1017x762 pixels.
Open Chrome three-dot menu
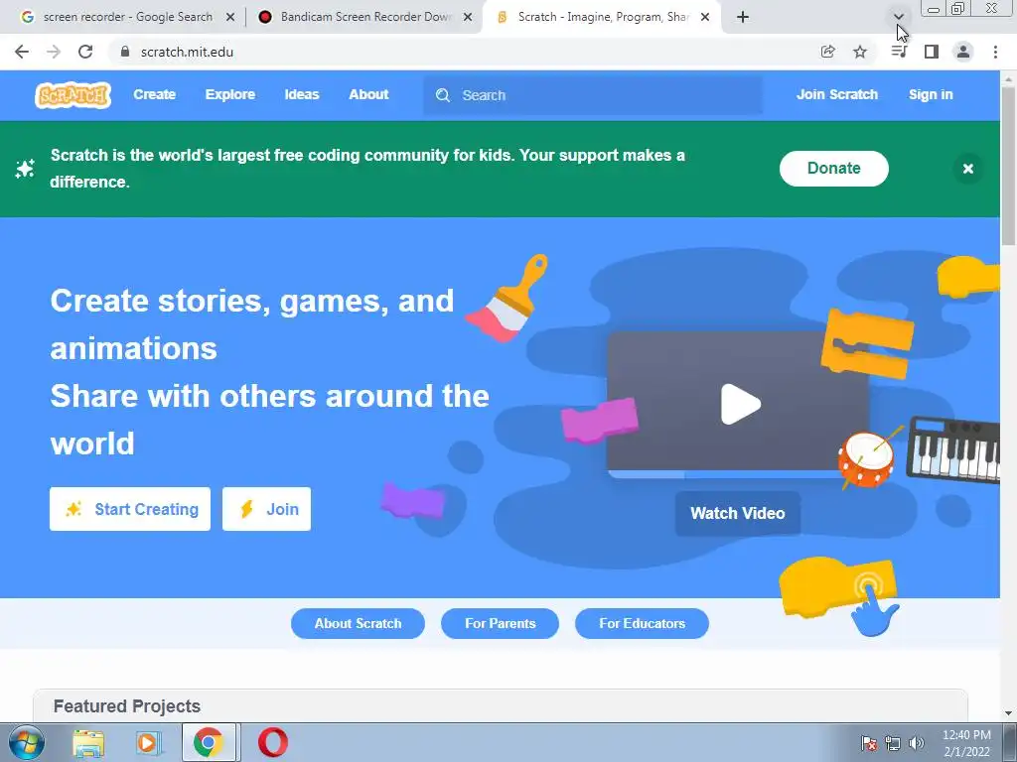pos(995,52)
